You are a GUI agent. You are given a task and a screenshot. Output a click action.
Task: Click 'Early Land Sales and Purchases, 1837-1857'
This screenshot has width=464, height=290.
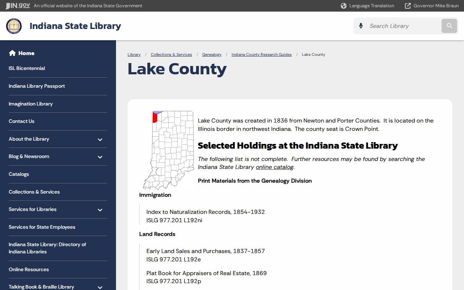point(206,251)
